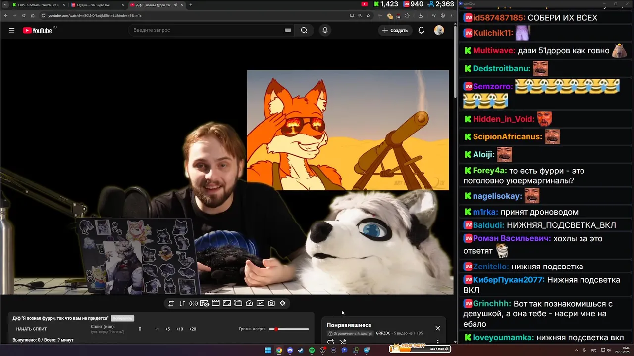Click the YouTube search magnifier button

click(x=304, y=30)
